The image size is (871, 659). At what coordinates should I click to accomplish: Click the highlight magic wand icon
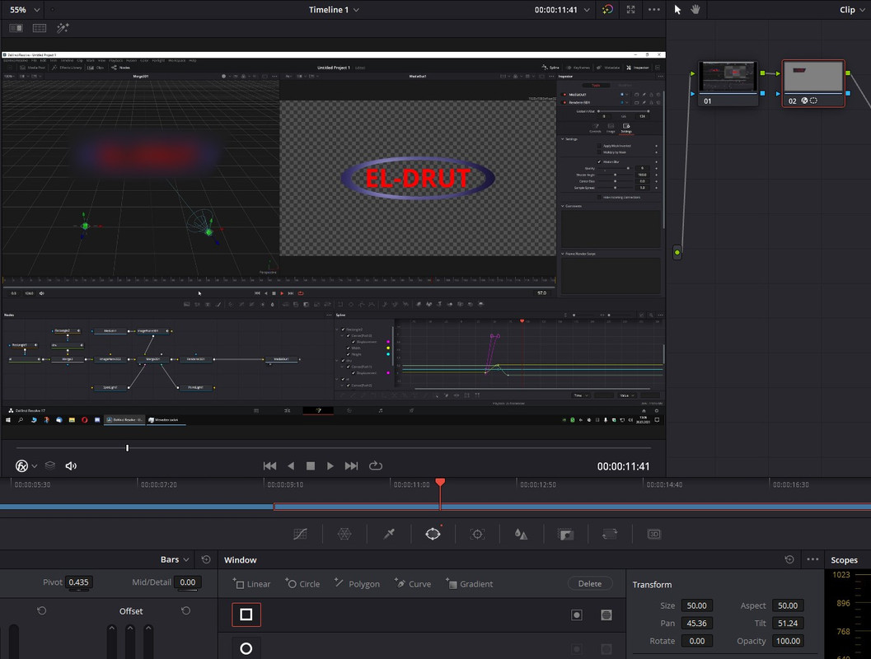63,28
